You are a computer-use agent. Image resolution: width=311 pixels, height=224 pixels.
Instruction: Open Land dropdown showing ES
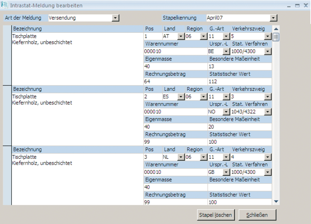181,97
